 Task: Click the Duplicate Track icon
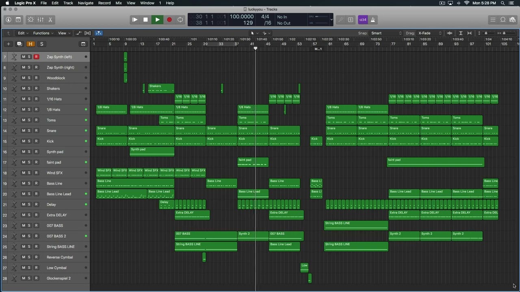(19, 44)
